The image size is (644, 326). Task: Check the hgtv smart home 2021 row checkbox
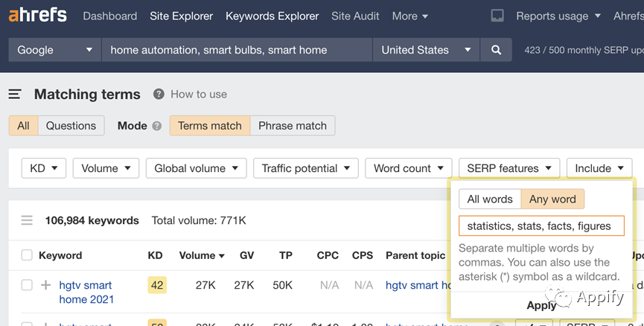(27, 285)
